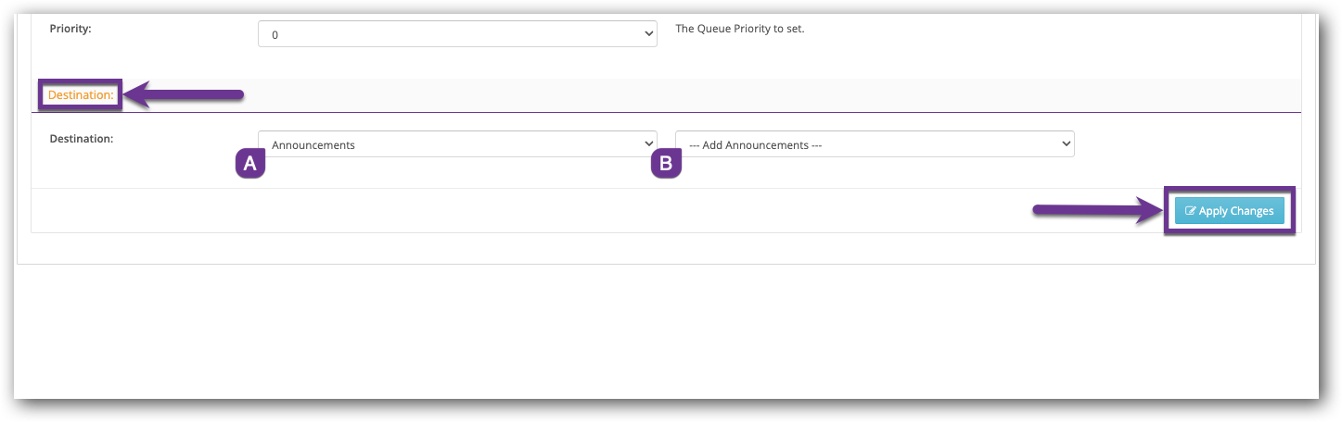Open the Add Announcements dropdown
This screenshot has height=422, width=1342.
874,144
